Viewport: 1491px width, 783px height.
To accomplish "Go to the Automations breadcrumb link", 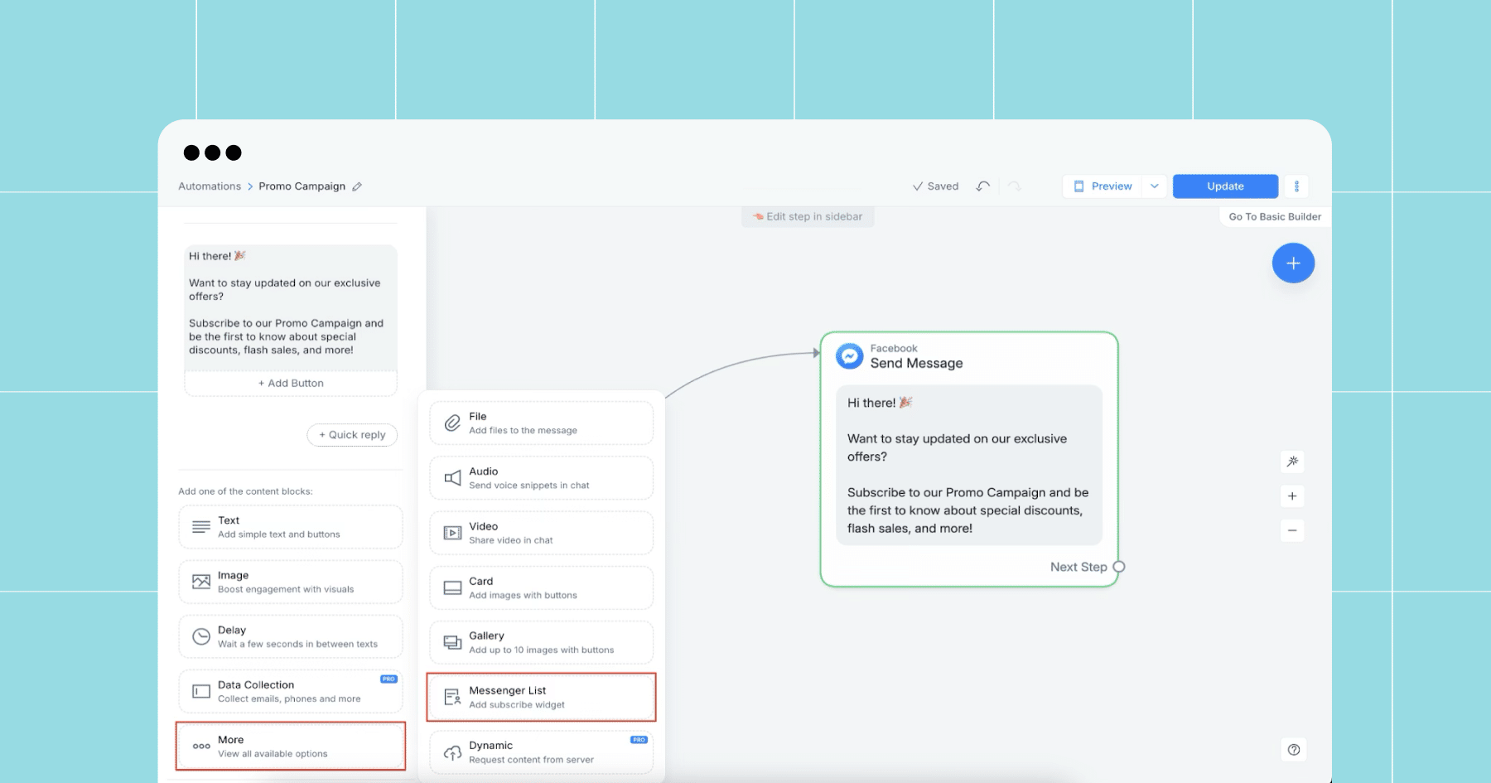I will (x=210, y=186).
